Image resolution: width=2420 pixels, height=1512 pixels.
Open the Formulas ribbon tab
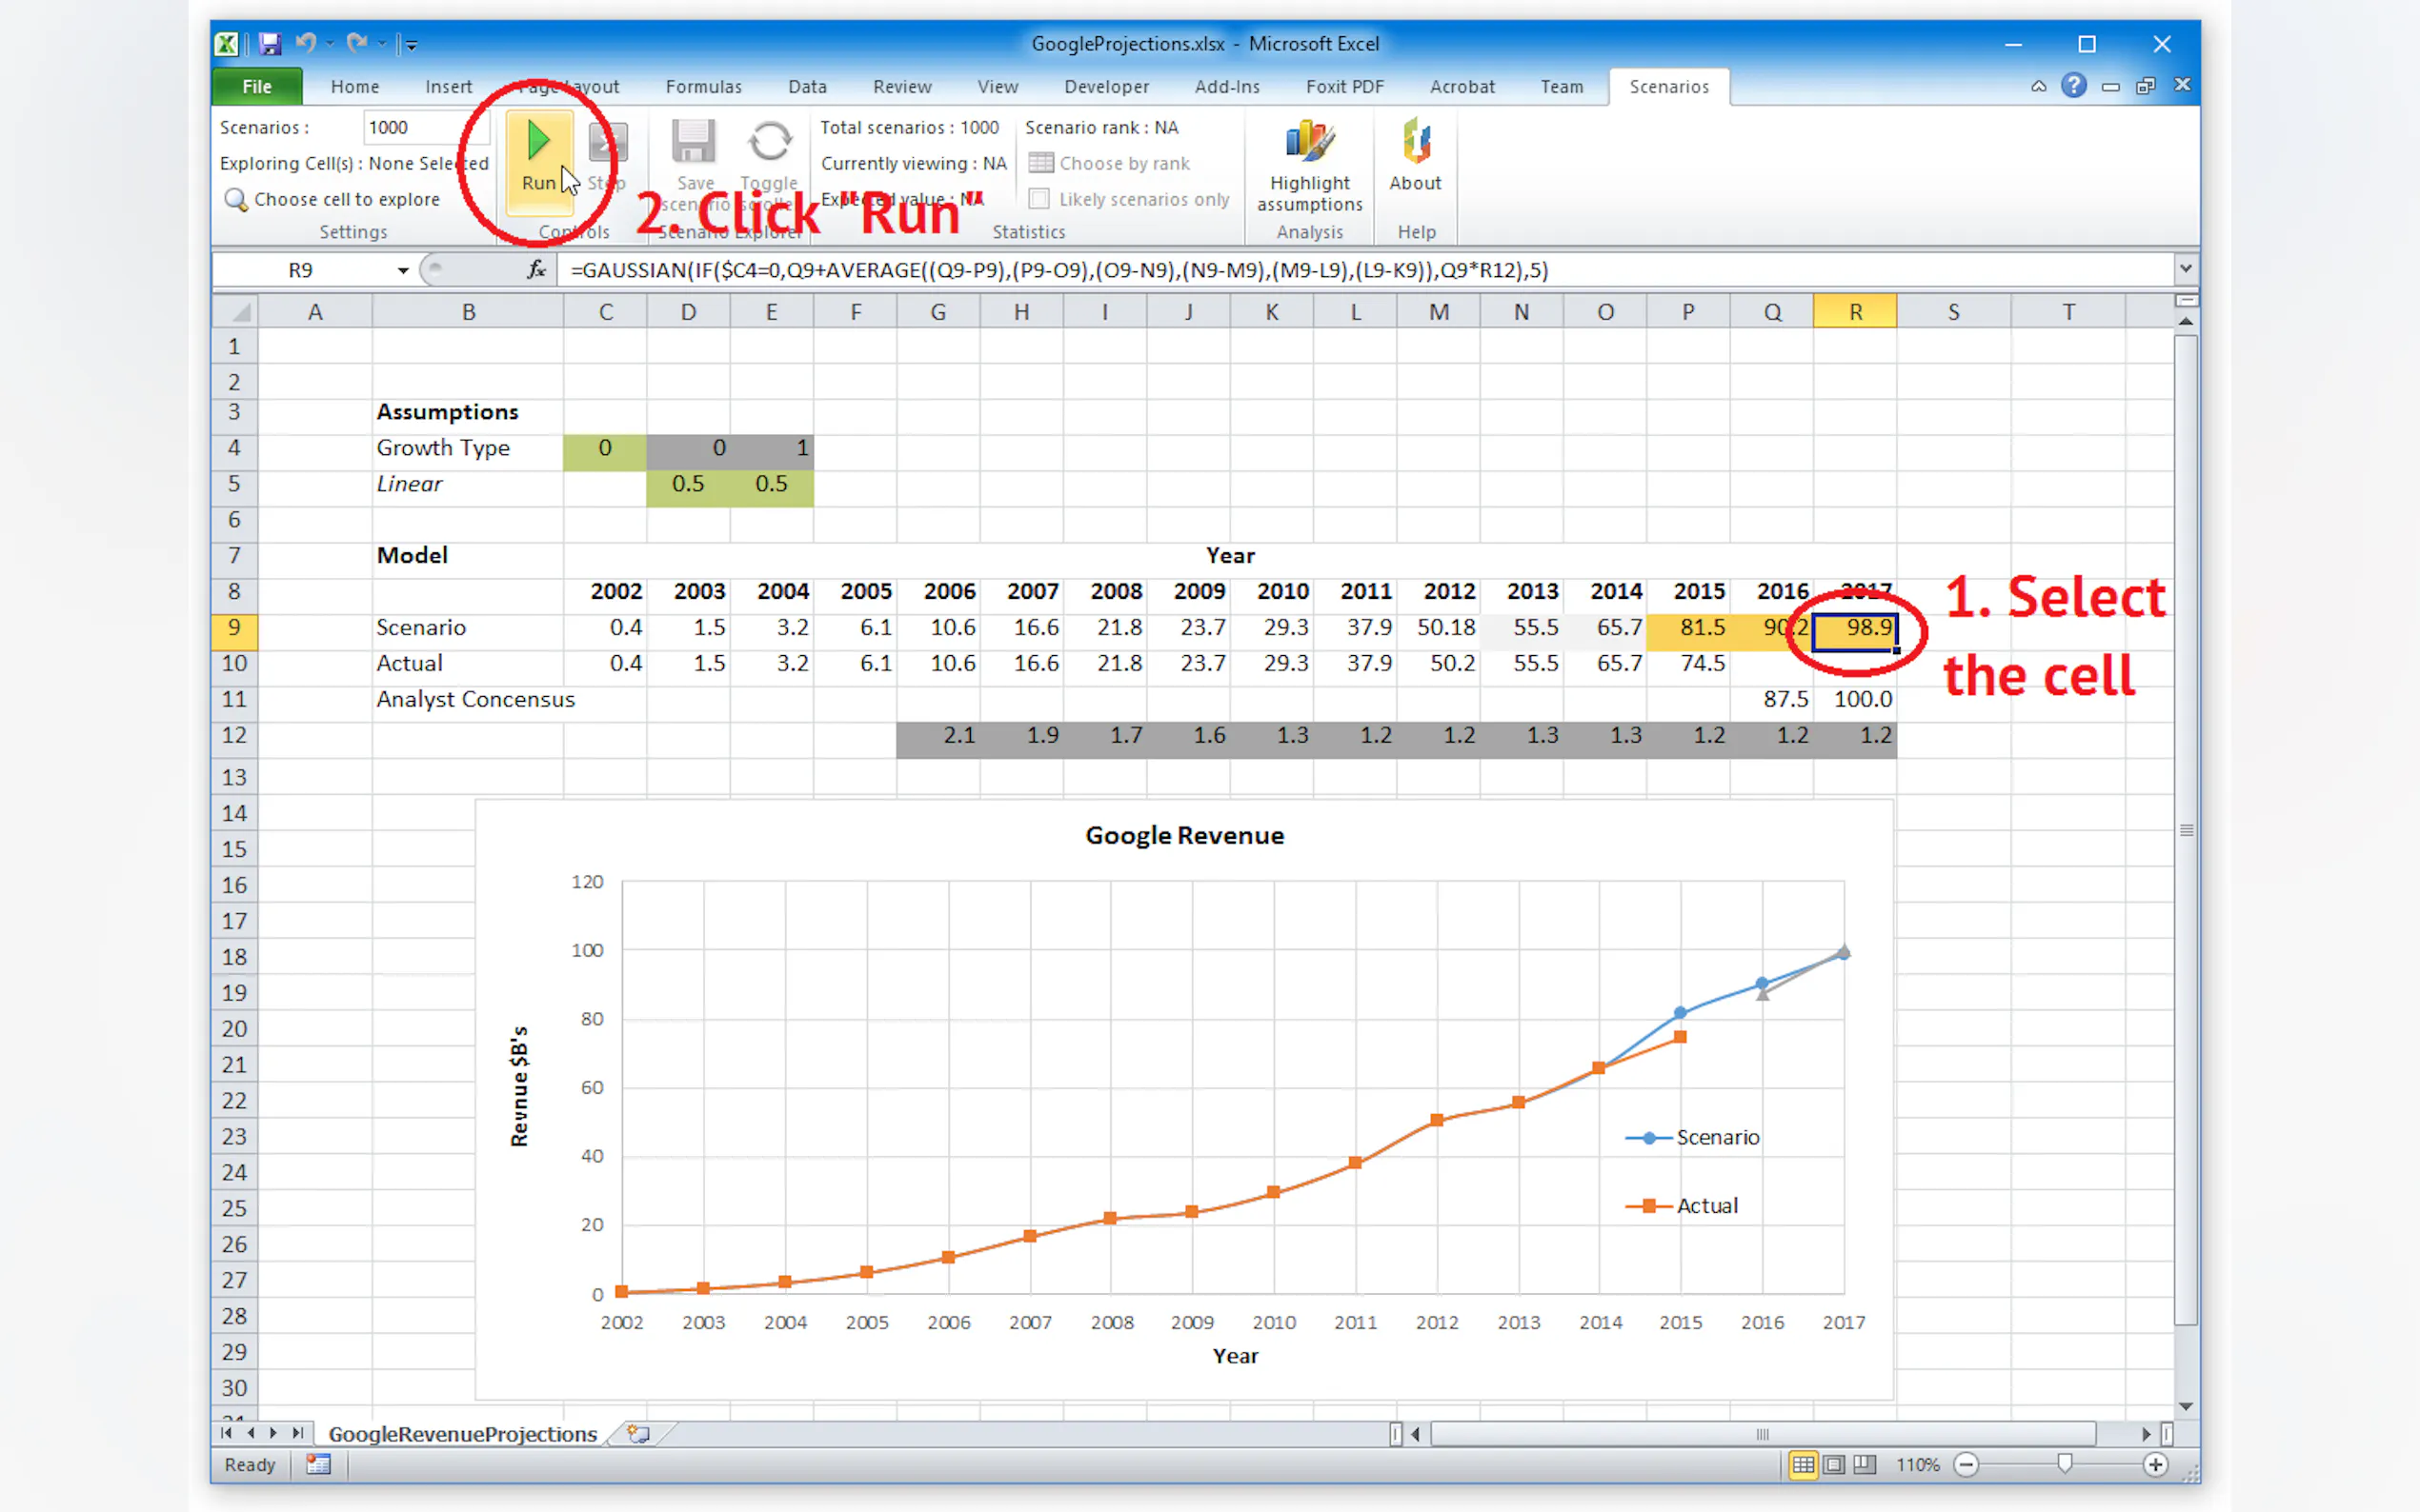tap(703, 87)
